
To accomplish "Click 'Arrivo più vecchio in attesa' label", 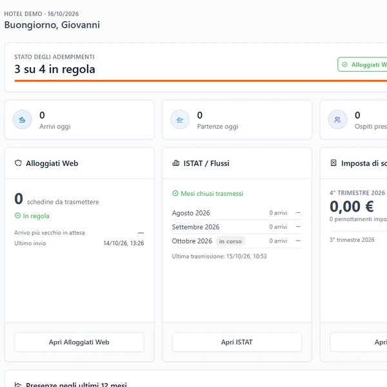I will click(x=50, y=232).
